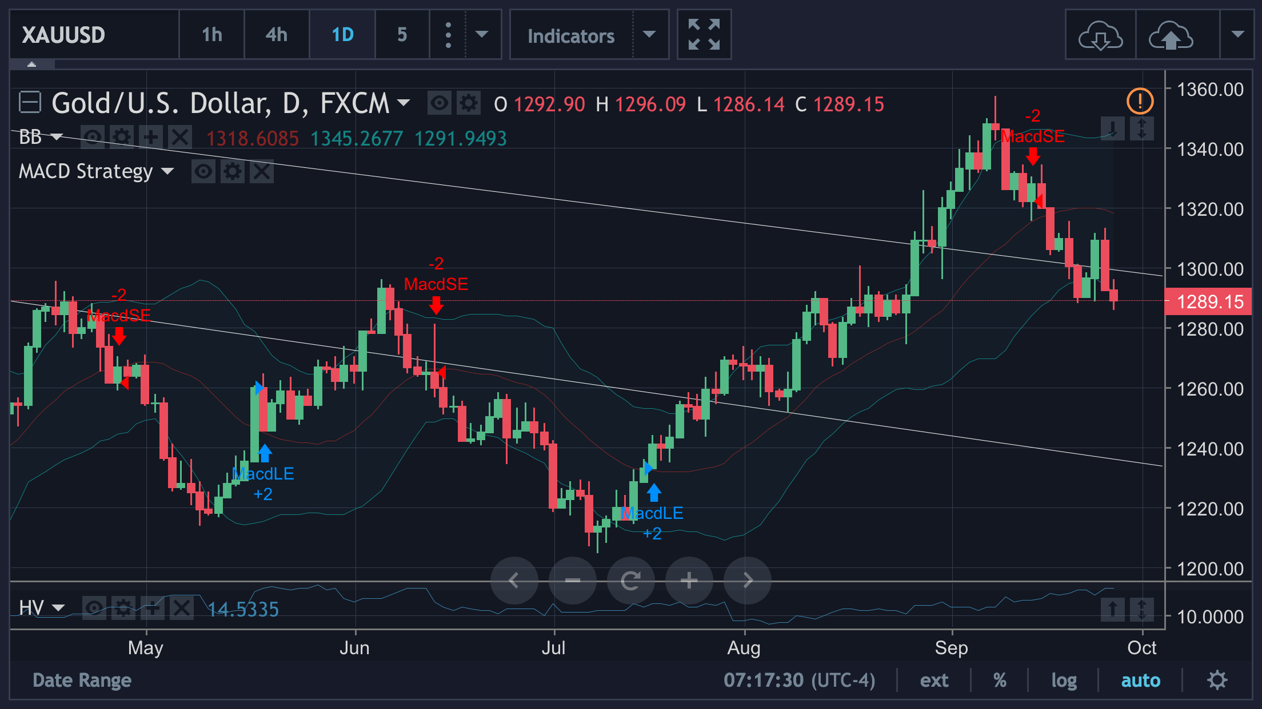1262x709 pixels.
Task: Select the 5 minute timeframe
Action: [x=402, y=35]
